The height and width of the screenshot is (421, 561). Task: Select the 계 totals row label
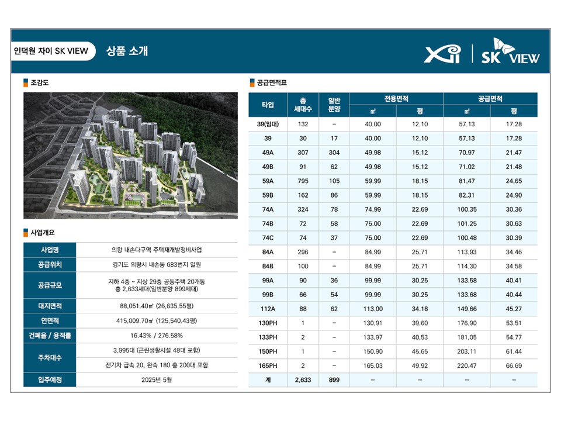[268, 380]
